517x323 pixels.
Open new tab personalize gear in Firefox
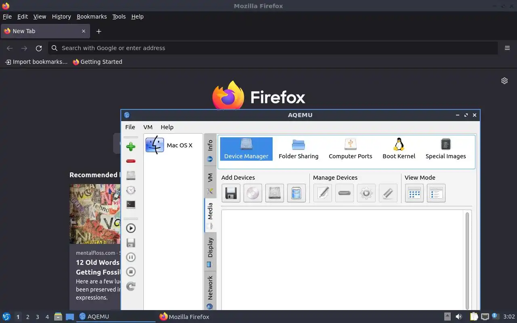point(504,81)
